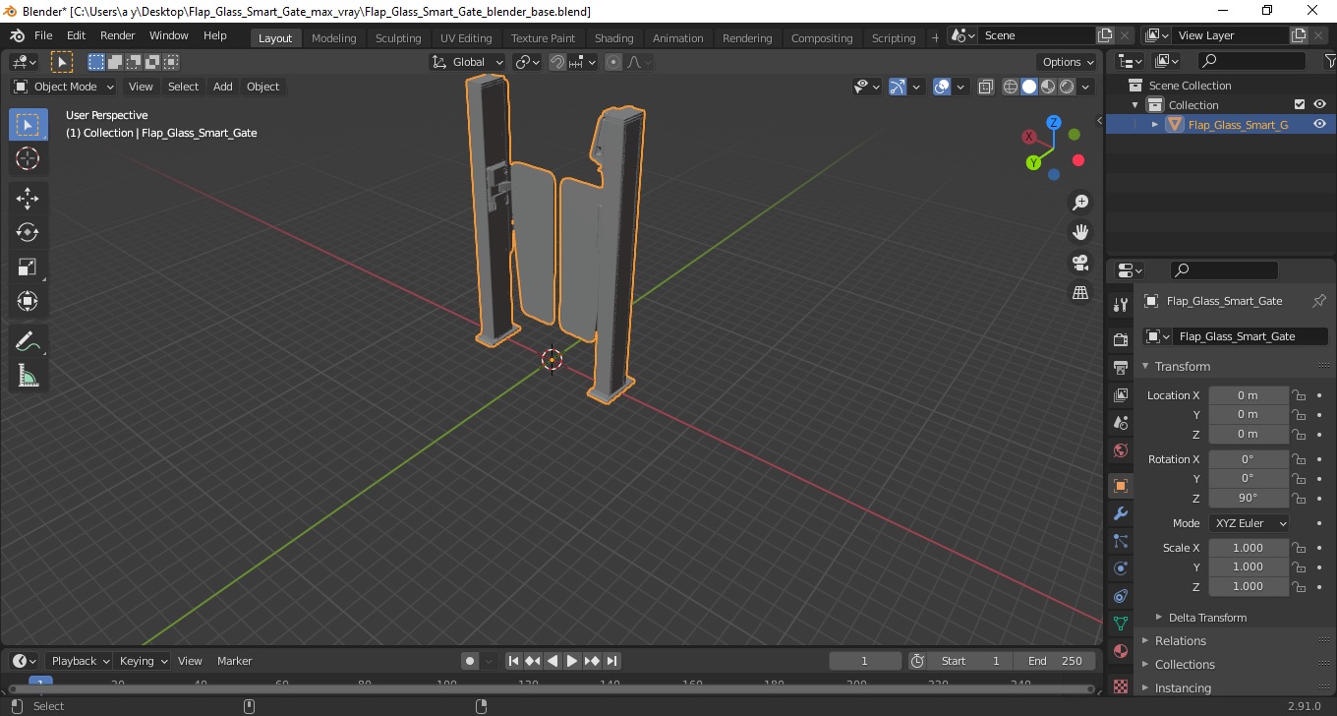This screenshot has width=1337, height=716.
Task: Toggle the camera view icon
Action: pos(1080,263)
